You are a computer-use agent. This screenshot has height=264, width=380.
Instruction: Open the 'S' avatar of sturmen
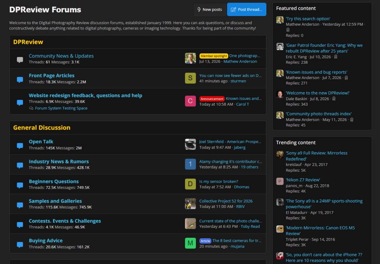coord(190,78)
